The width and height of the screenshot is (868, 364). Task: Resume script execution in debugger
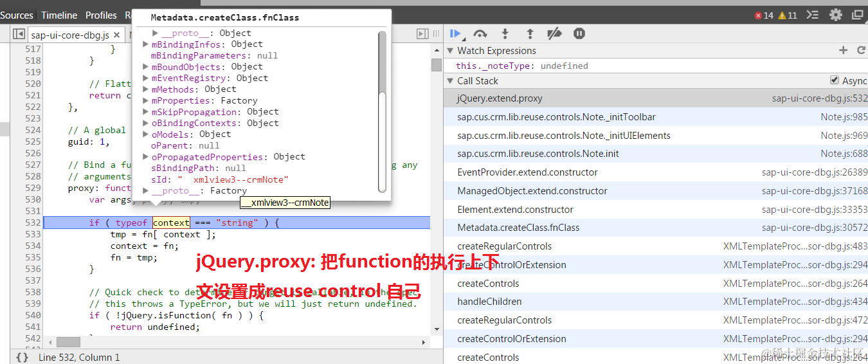pyautogui.click(x=456, y=33)
